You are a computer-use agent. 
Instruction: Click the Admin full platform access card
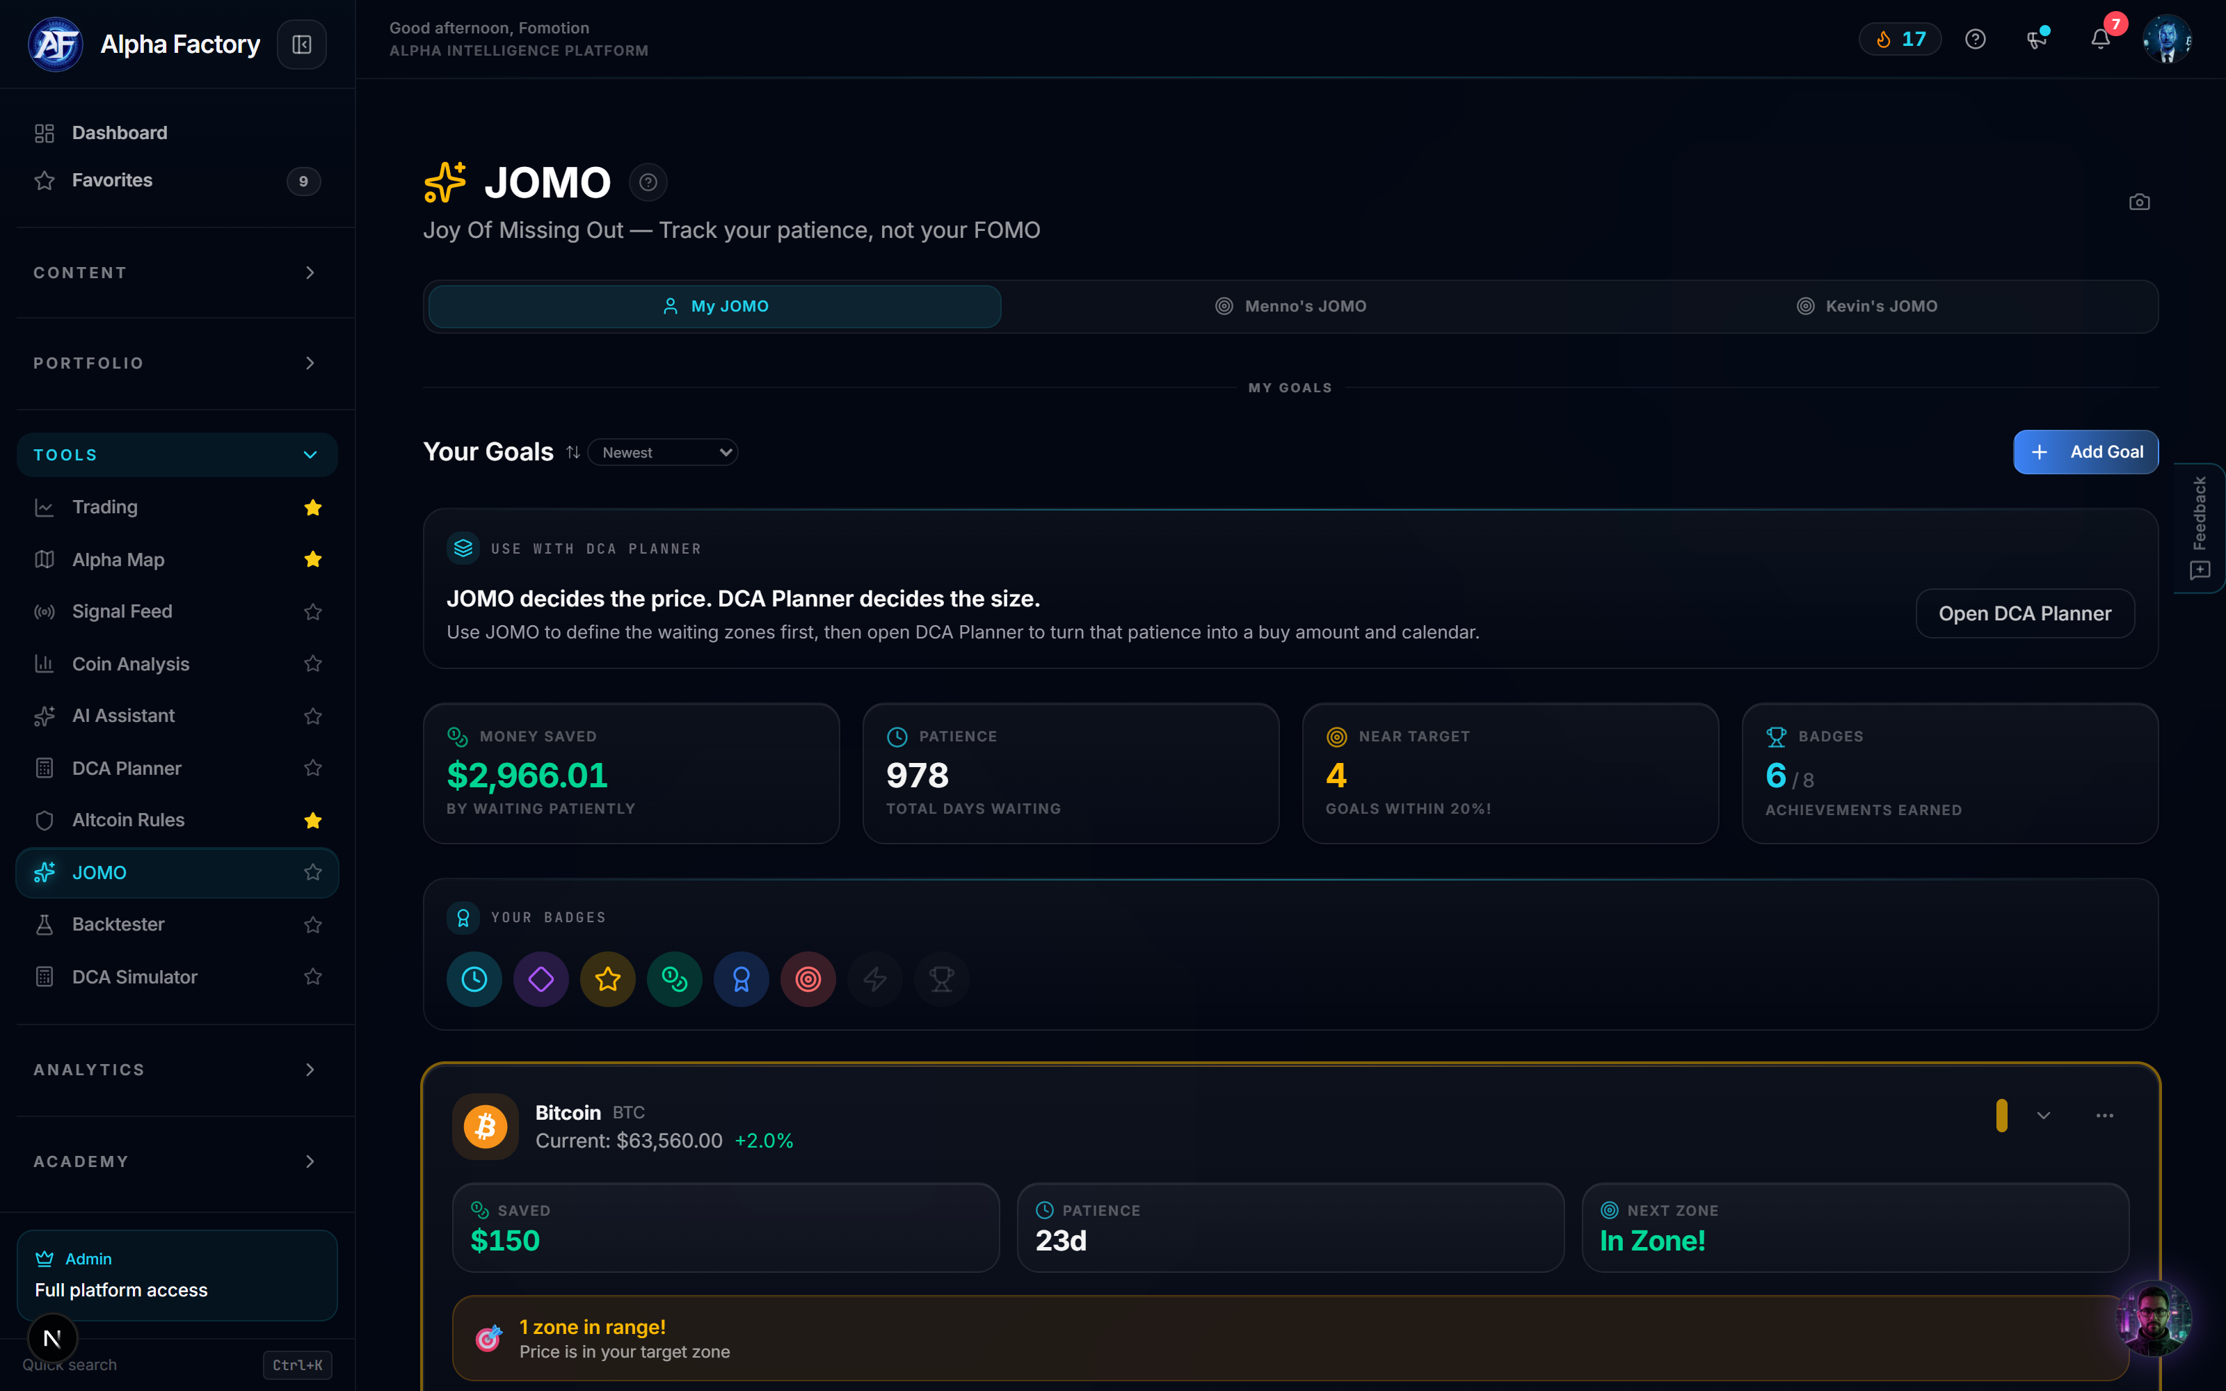click(x=177, y=1275)
